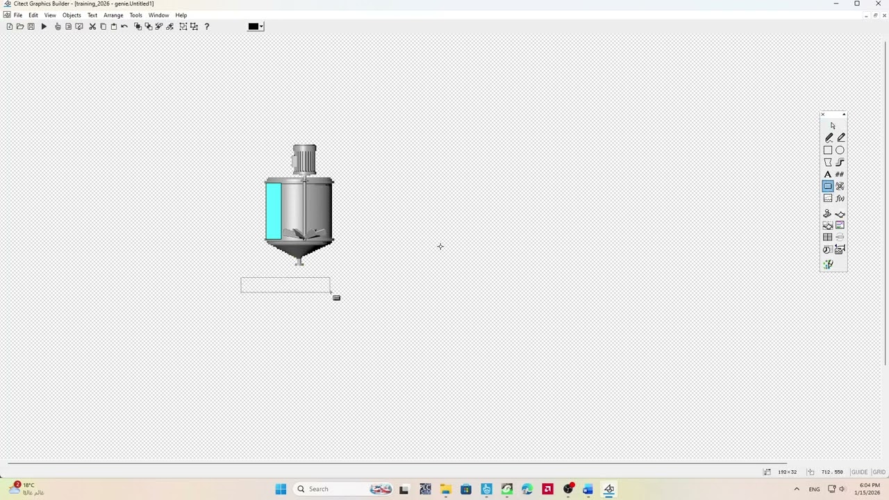The image size is (889, 500).
Task: Select the cyan level bar on tank
Action: pos(273,211)
